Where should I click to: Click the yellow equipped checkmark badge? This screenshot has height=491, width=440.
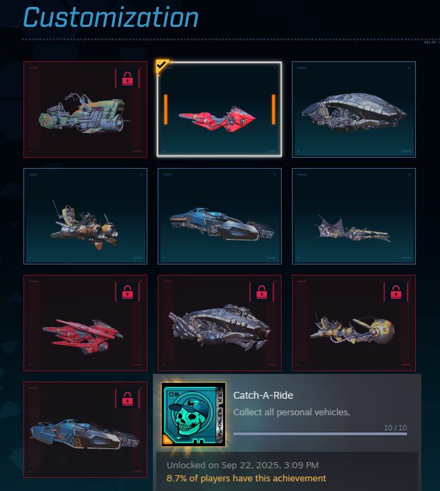click(162, 65)
